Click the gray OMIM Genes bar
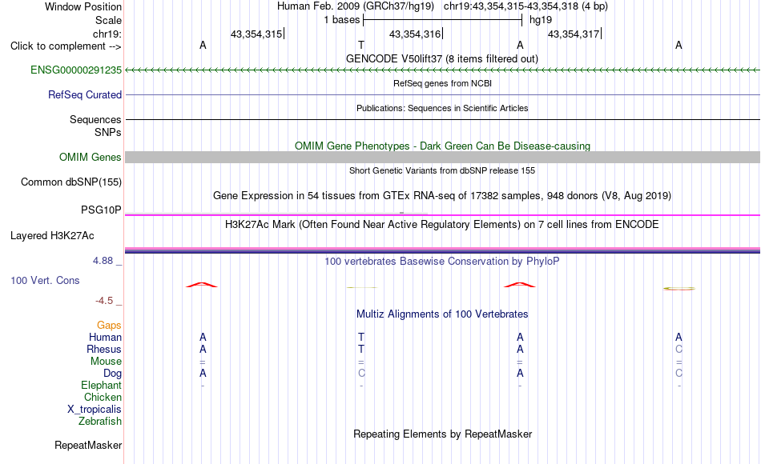The width and height of the screenshot is (761, 464). click(442, 157)
